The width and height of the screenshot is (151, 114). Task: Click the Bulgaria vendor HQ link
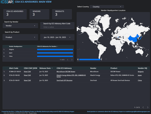141,72
